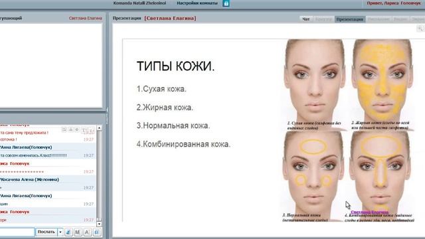Click the purple Светлана Елагина pointer label
This screenshot has width=425, height=239.
pos(369,212)
